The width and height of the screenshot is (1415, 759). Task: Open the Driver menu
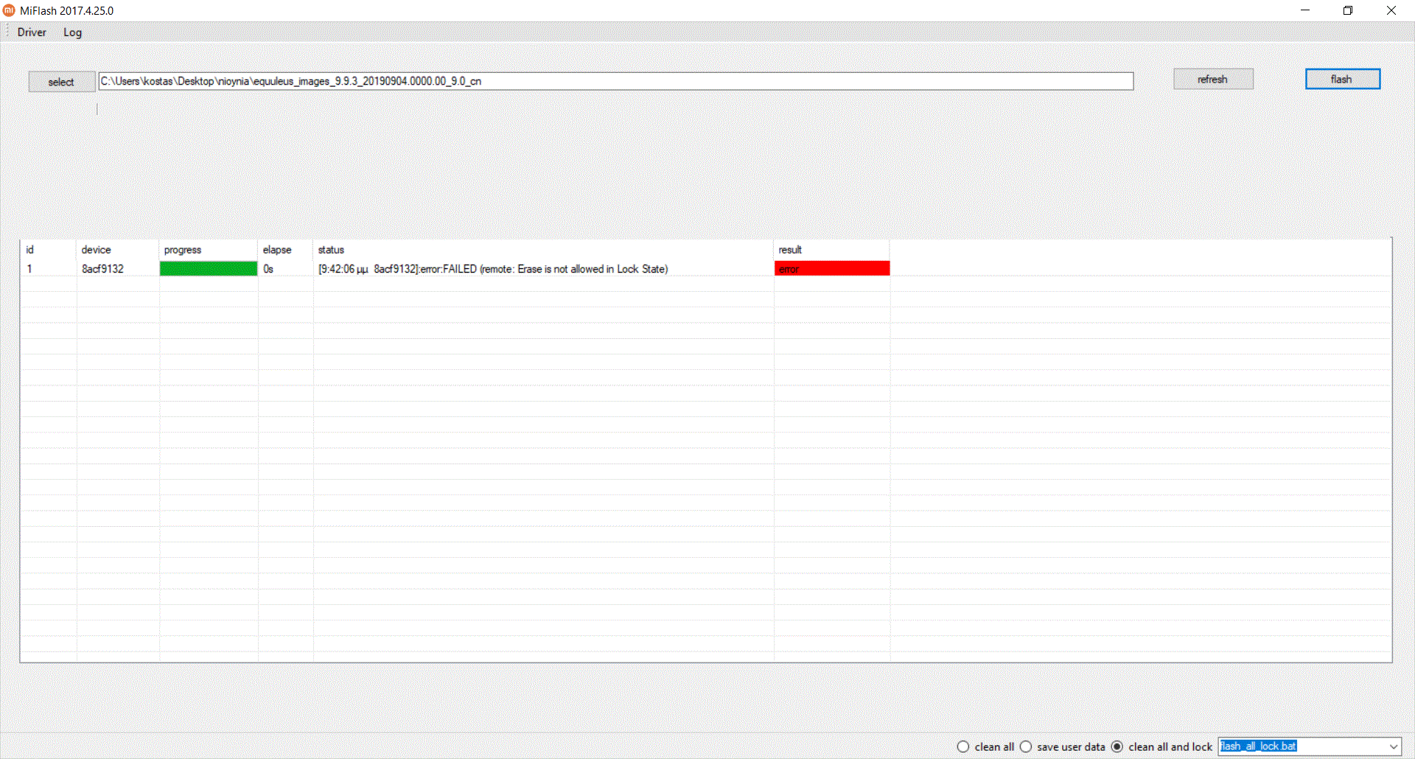(x=32, y=32)
